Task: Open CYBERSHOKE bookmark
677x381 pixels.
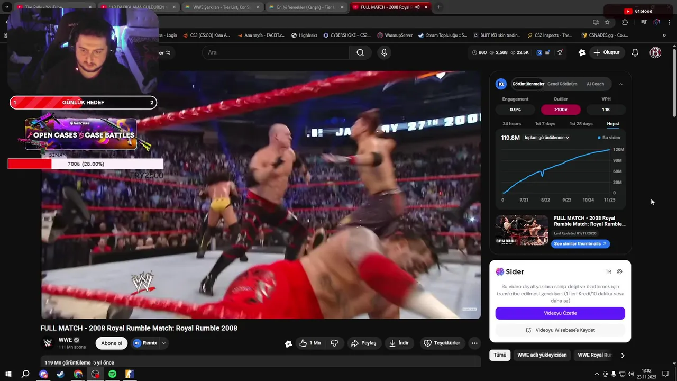Action: [x=346, y=35]
